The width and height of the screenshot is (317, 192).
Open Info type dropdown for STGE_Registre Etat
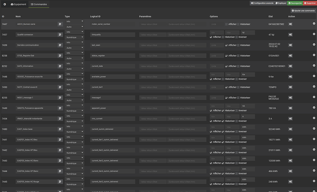pyautogui.click(x=74, y=53)
